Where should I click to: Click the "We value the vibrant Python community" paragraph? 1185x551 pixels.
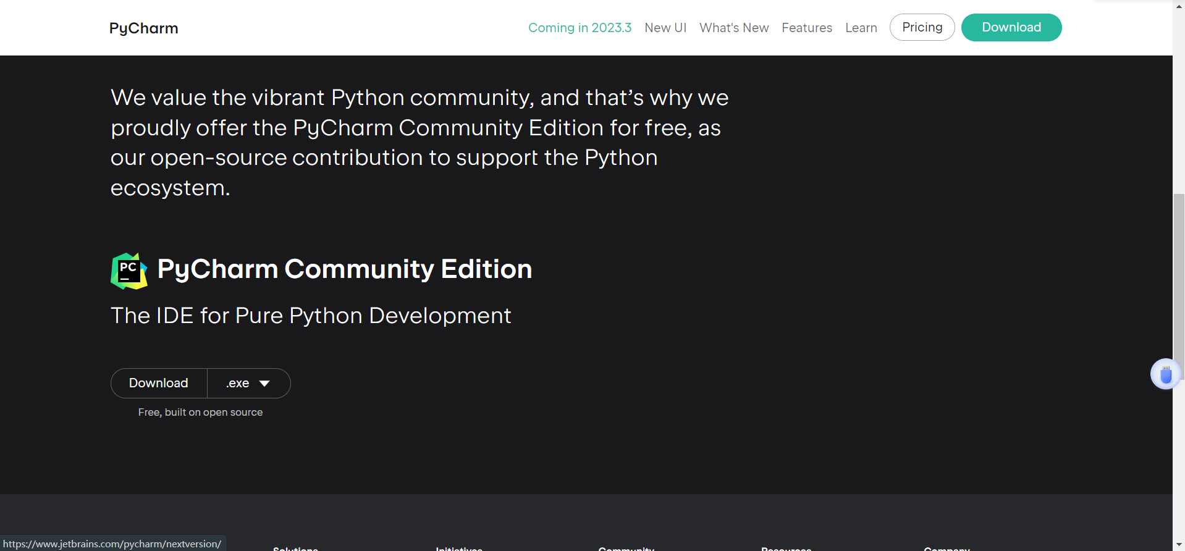(420, 143)
